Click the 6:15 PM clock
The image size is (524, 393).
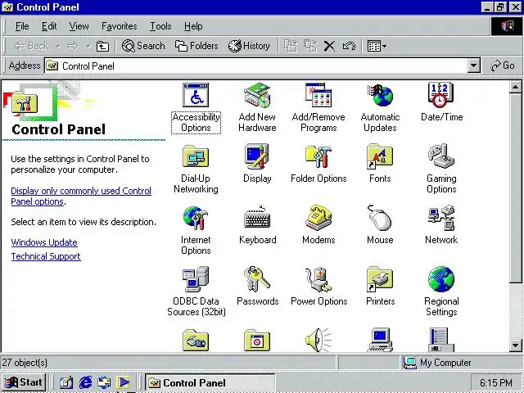click(x=495, y=382)
